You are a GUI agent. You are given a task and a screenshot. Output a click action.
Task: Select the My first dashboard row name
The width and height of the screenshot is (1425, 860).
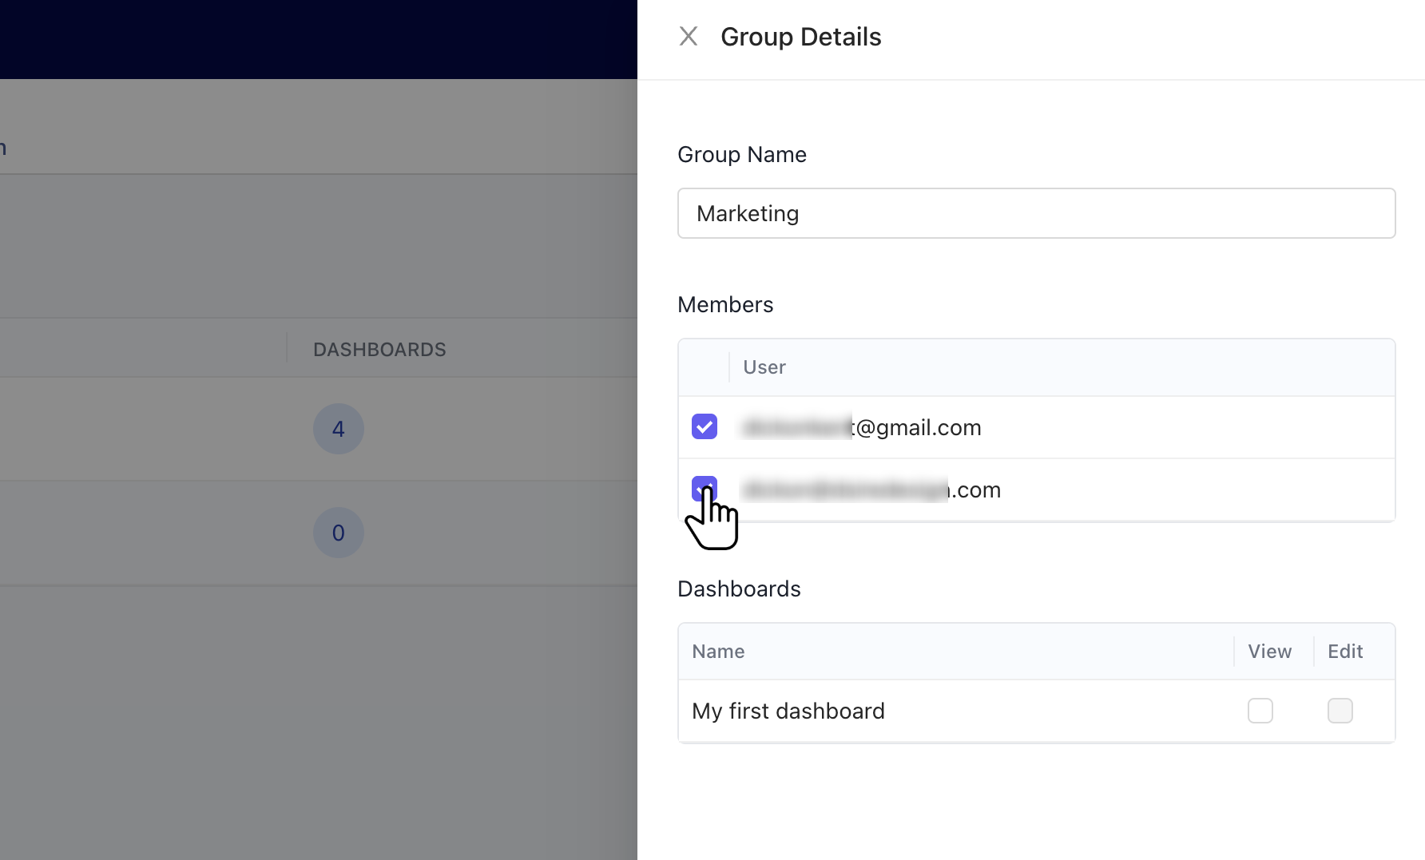(788, 711)
